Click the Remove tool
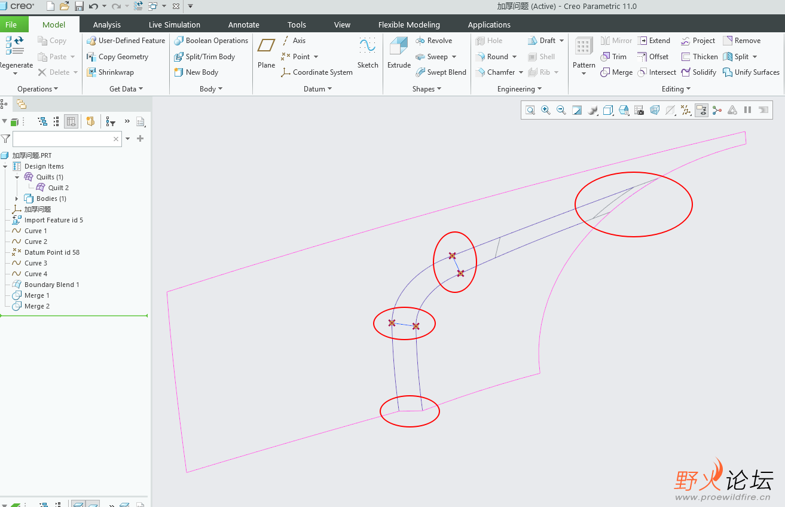Image resolution: width=785 pixels, height=507 pixels. pos(741,41)
